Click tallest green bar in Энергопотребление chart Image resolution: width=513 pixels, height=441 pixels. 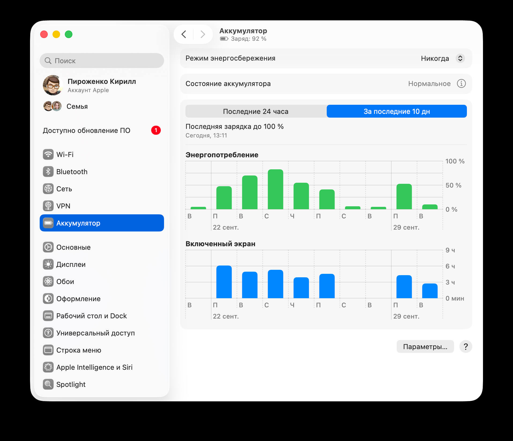(x=276, y=189)
